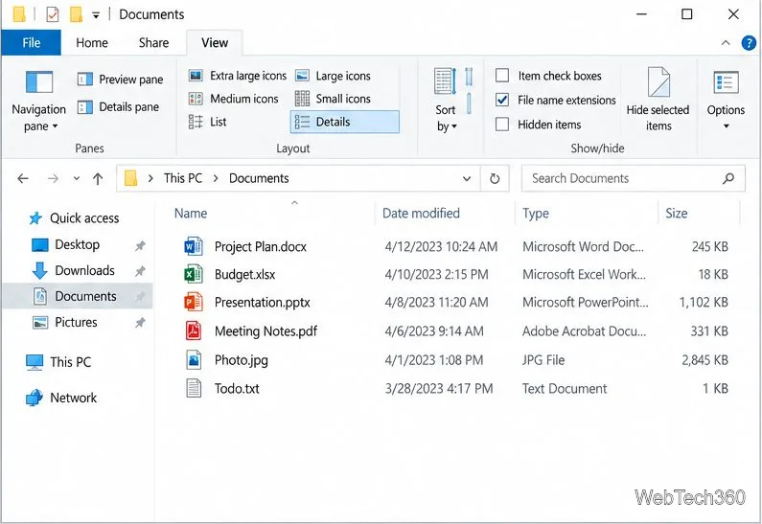Select the PowerPoint icon of Presentation.pptx
762x524 pixels.
[194, 302]
